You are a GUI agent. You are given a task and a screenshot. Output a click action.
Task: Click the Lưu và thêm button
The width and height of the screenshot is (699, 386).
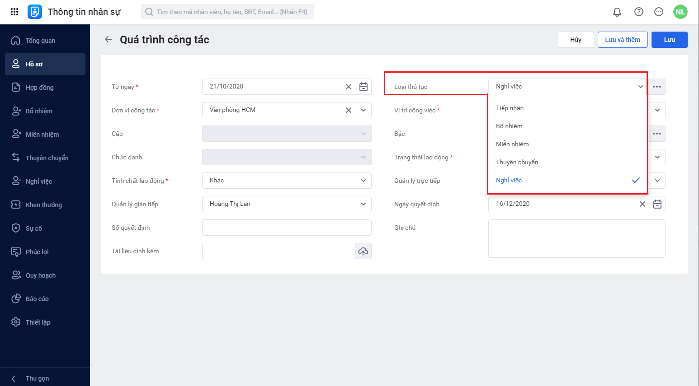623,40
